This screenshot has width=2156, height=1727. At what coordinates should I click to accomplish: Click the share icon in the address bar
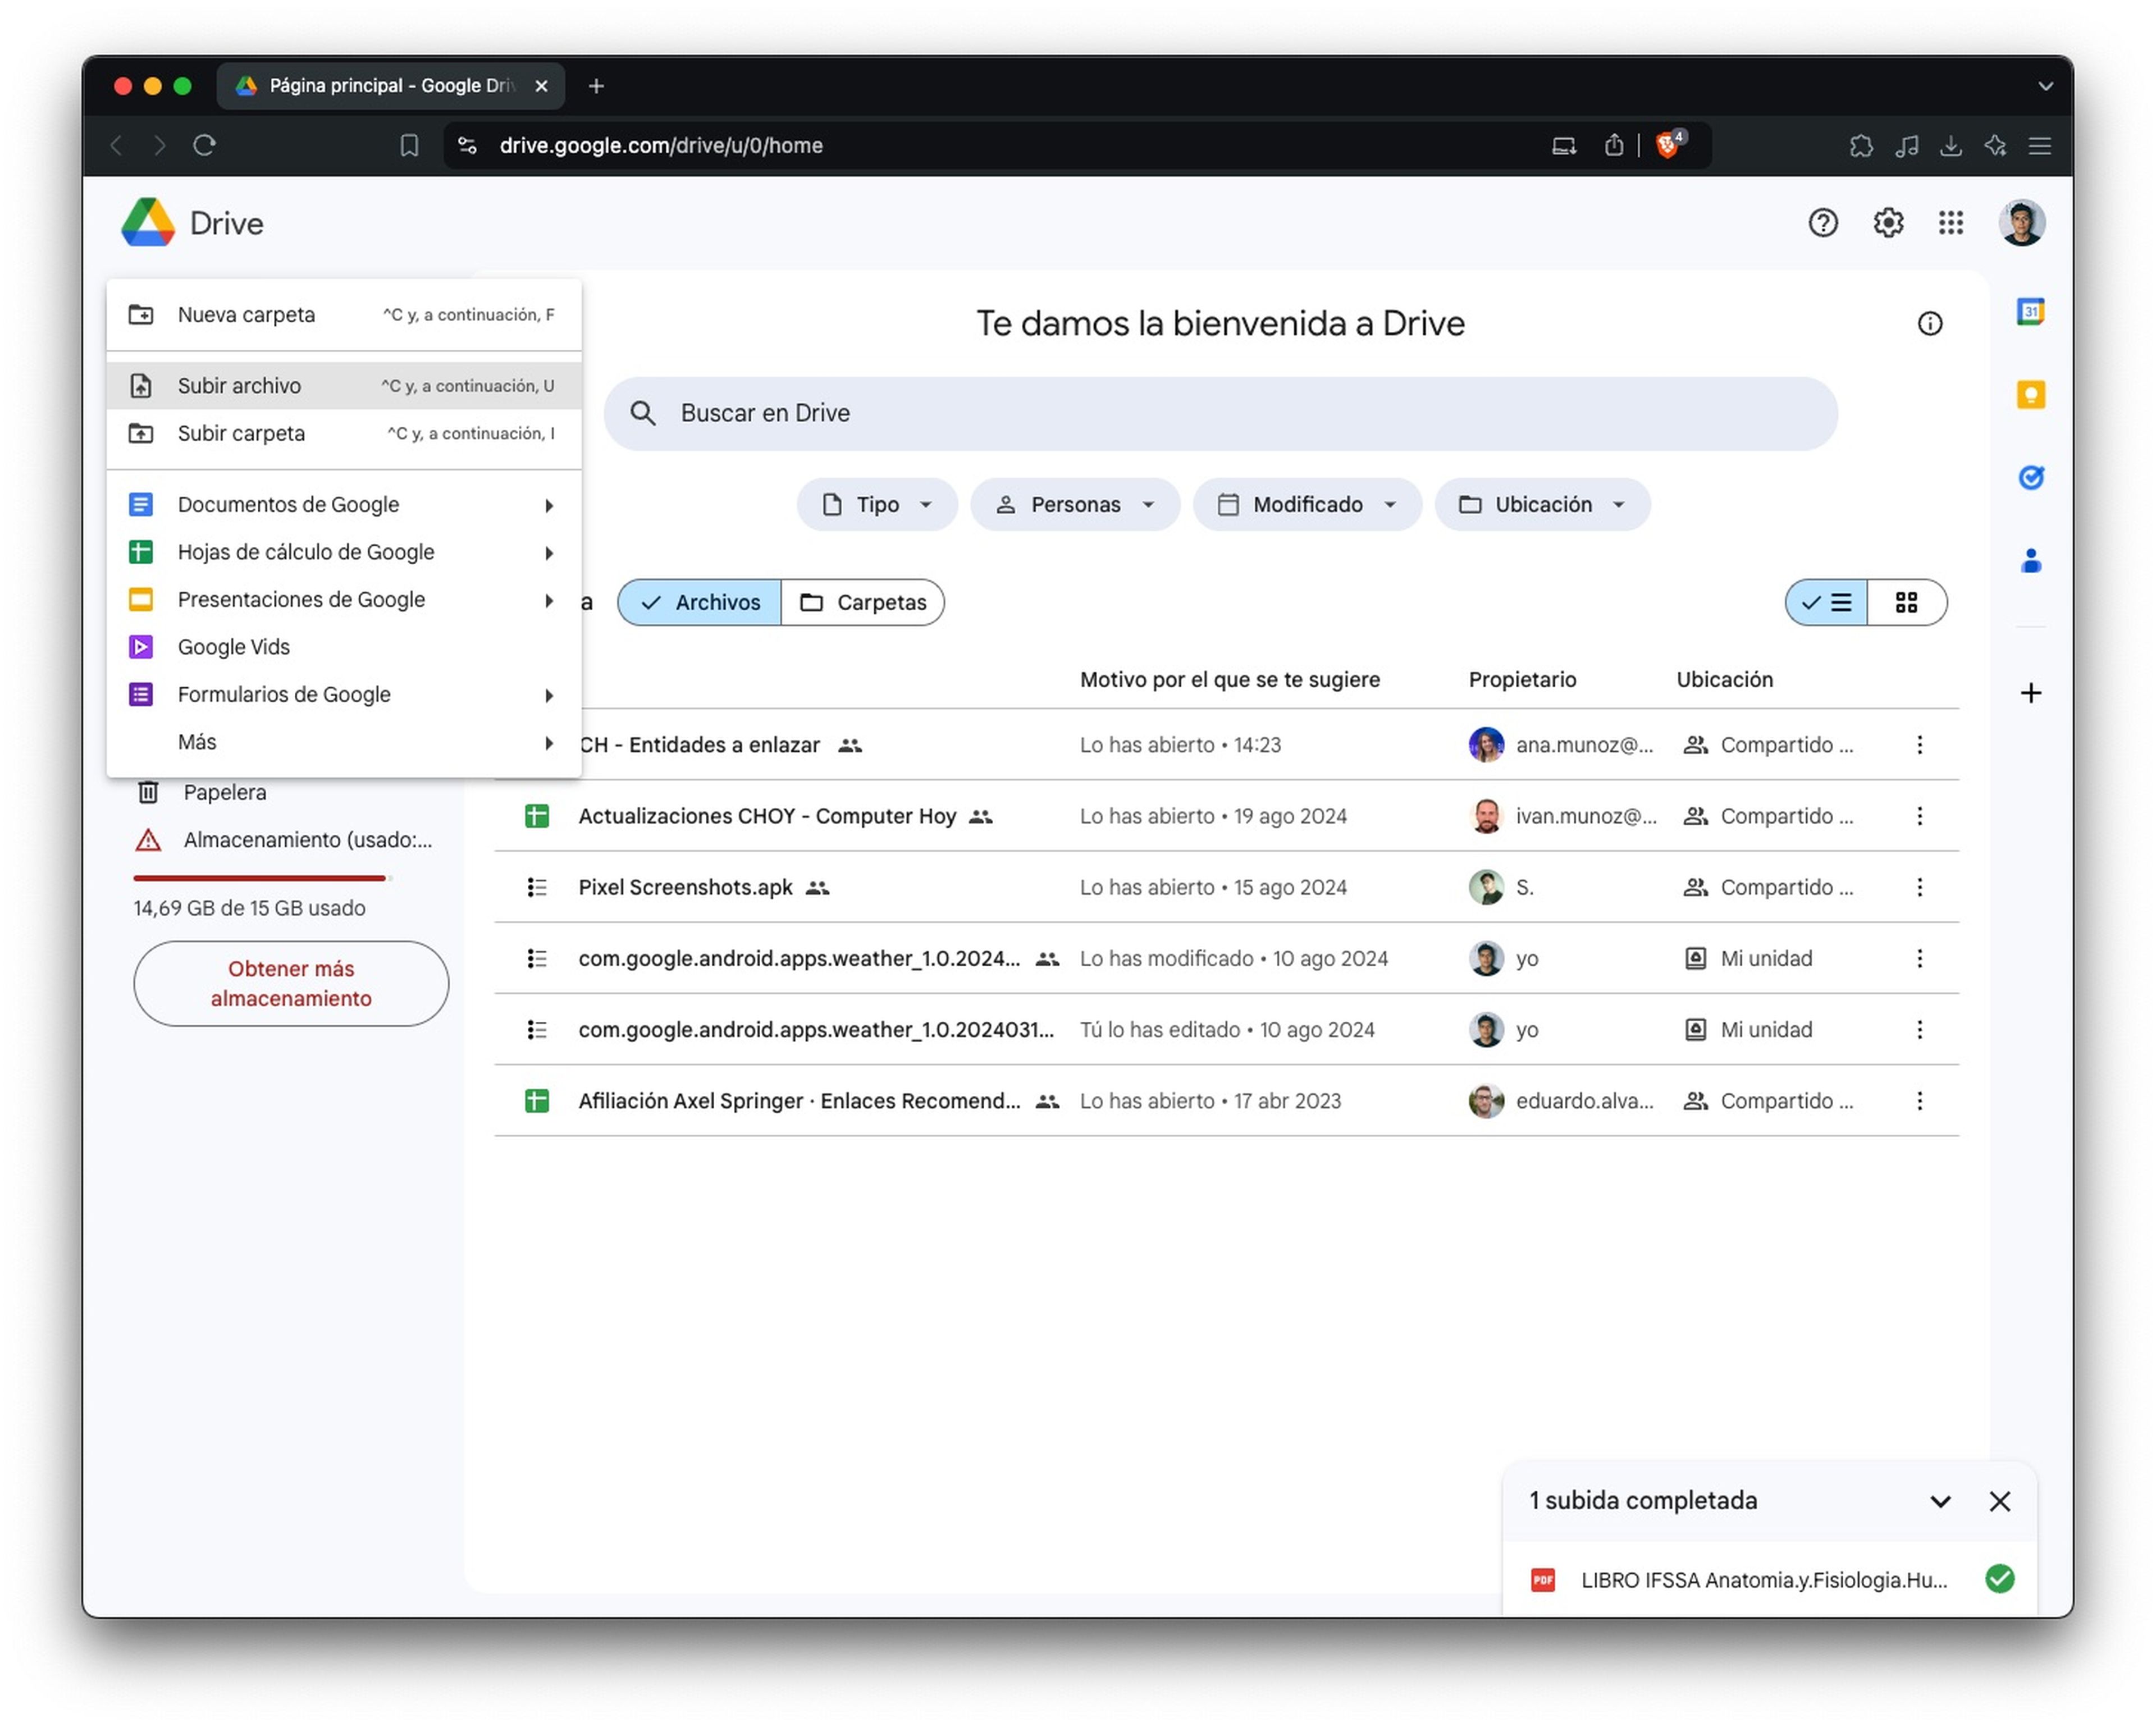point(1613,145)
